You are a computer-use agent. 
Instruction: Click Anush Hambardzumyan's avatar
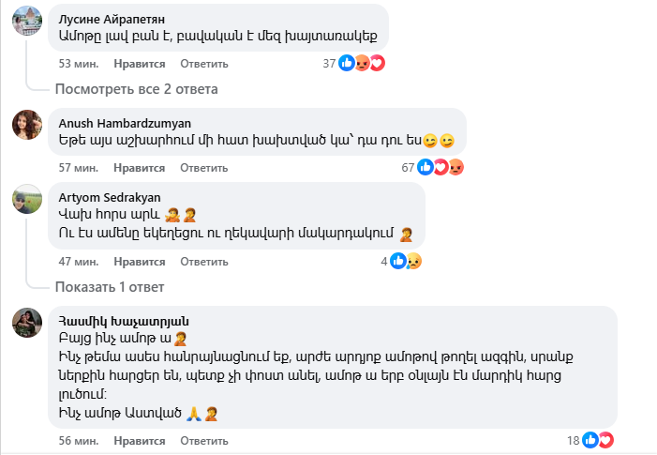tap(26, 123)
